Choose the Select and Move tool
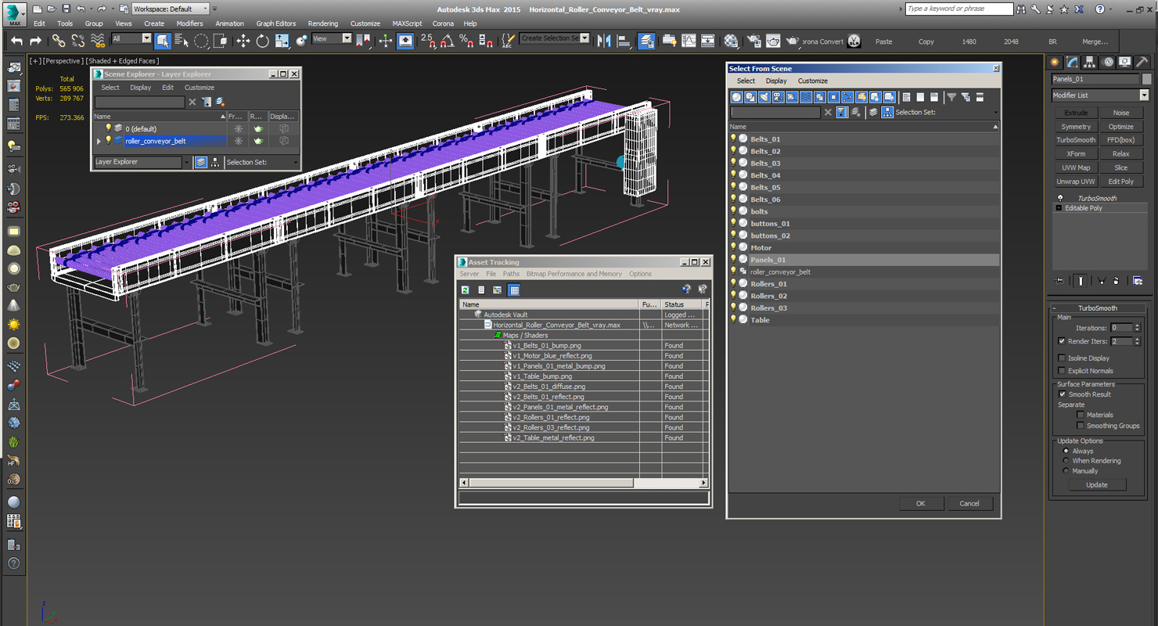The height and width of the screenshot is (626, 1158). point(243,41)
